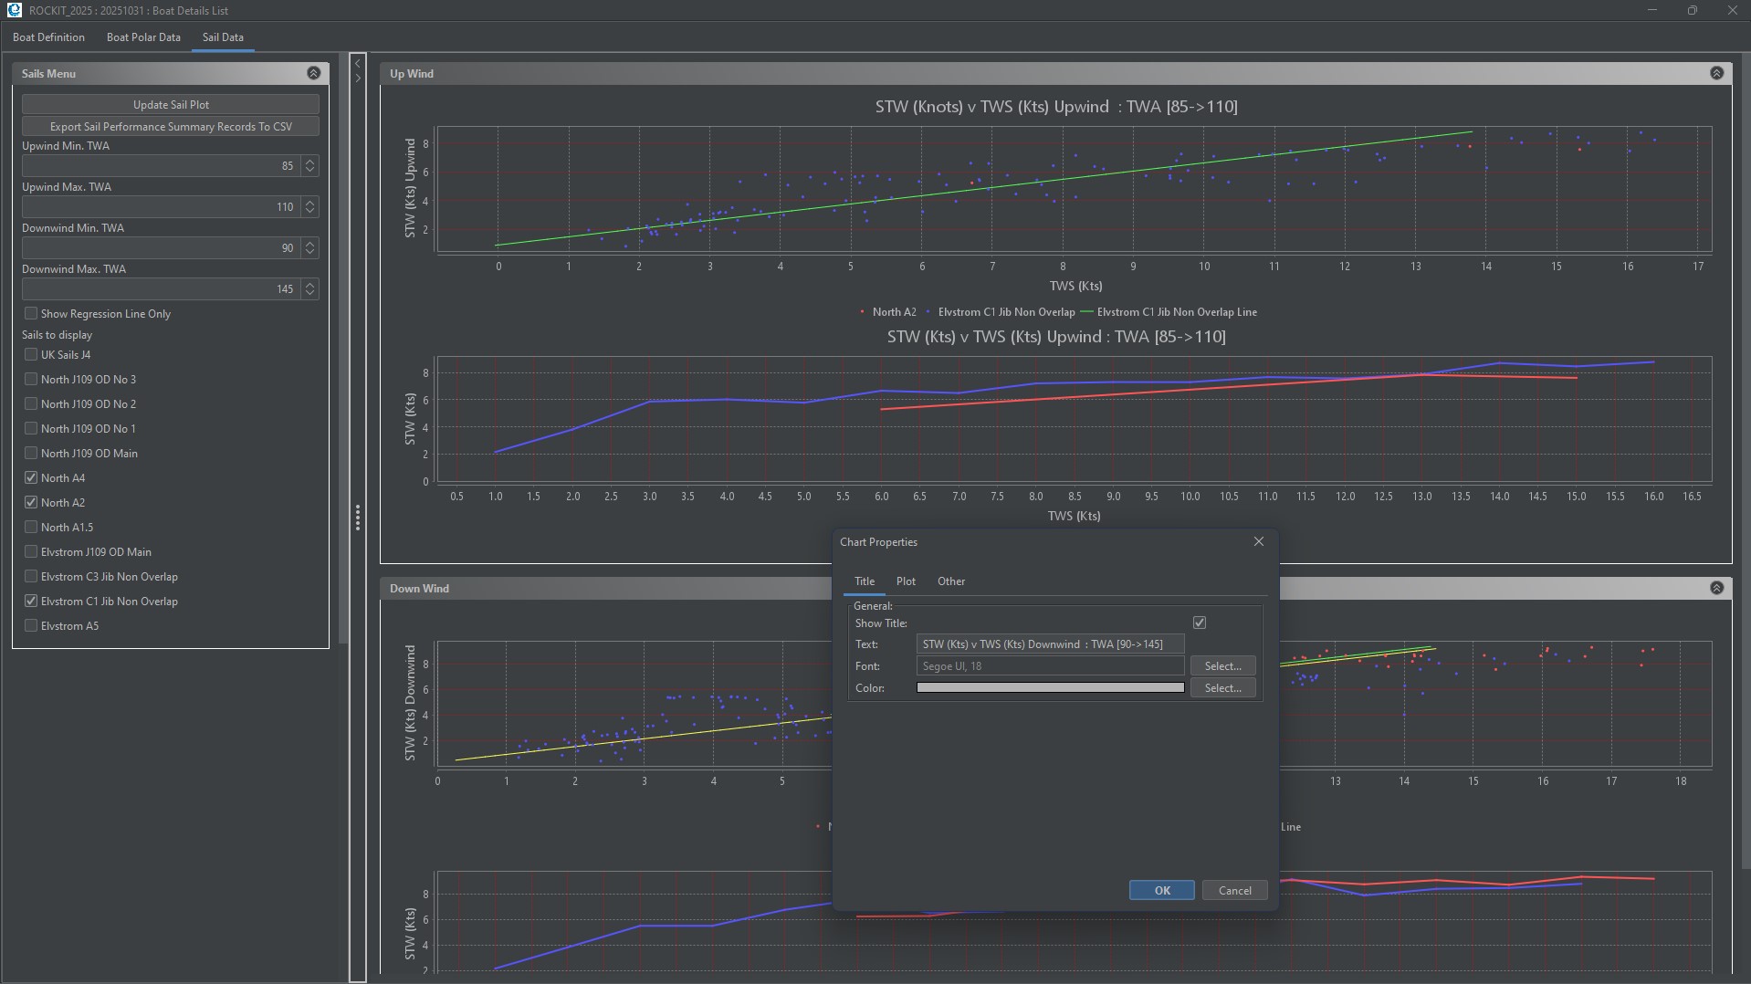
Task: Click the application icon in title bar
Action: (x=14, y=10)
